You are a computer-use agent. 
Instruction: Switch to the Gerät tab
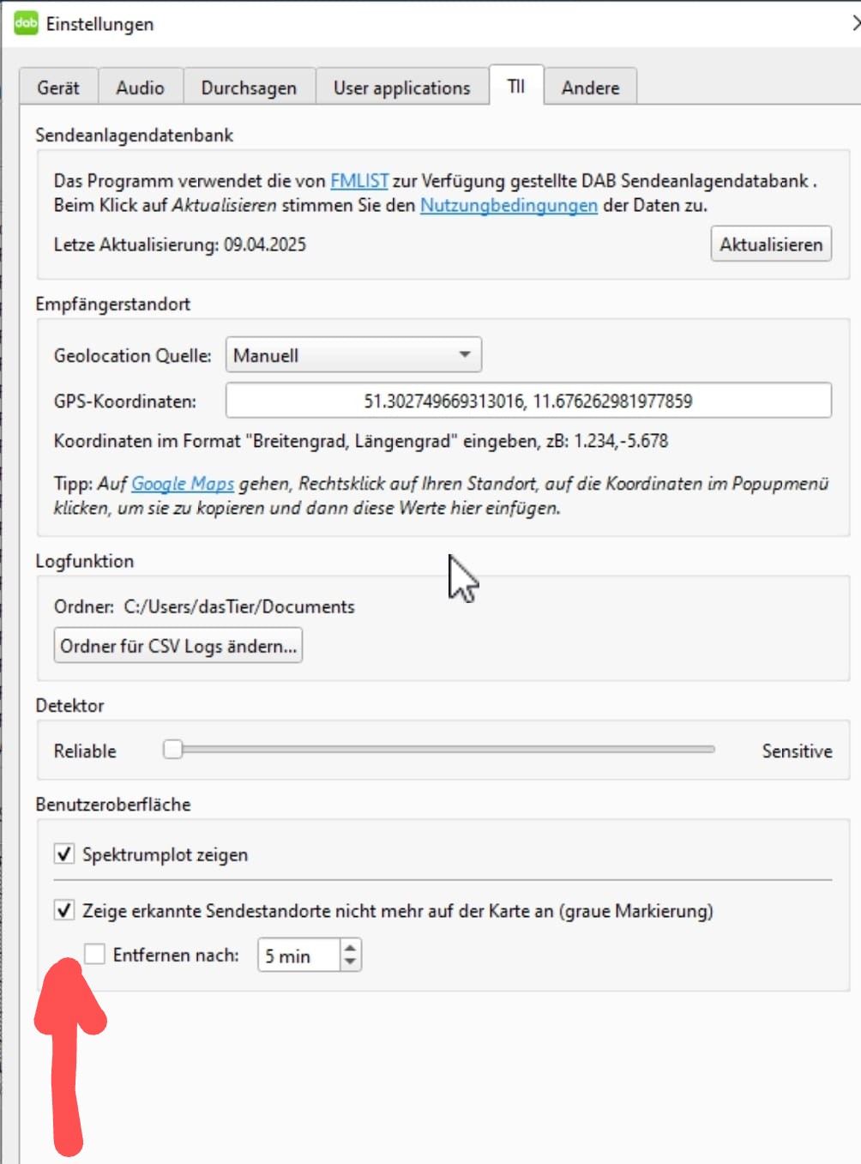pos(58,87)
